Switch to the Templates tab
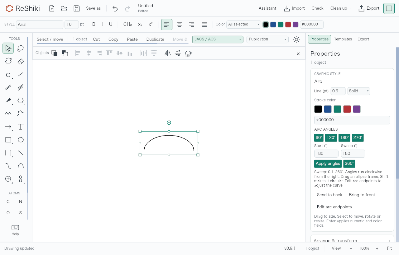The width and height of the screenshot is (399, 255). coord(343,39)
